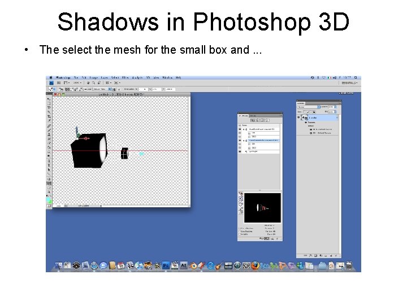Select the Pen tool
The height and width of the screenshot is (305, 407).
tap(49, 161)
